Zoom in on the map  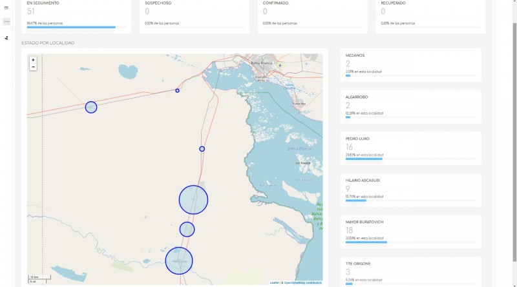point(33,60)
